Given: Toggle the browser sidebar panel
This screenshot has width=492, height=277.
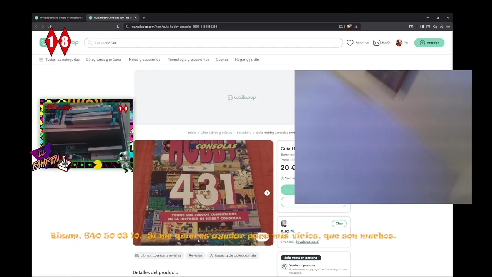Looking at the screenshot, I should tap(422, 27).
